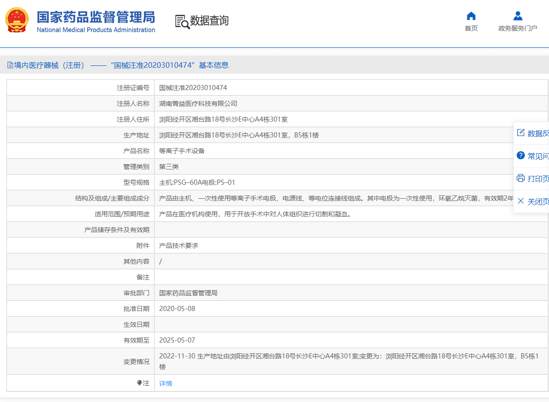Click the 常见问题 question mark icon

[x=521, y=156]
